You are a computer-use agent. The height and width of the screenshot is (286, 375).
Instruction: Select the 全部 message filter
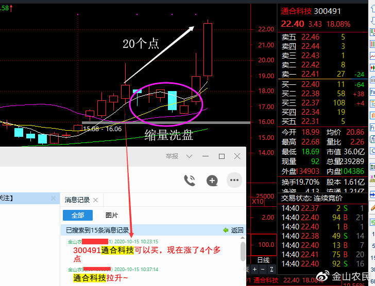tap(78, 216)
